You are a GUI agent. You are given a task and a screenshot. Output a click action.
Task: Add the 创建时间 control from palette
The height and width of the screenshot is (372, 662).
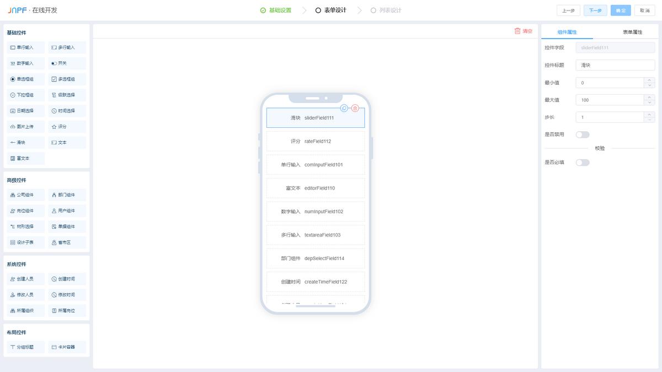[67, 279]
